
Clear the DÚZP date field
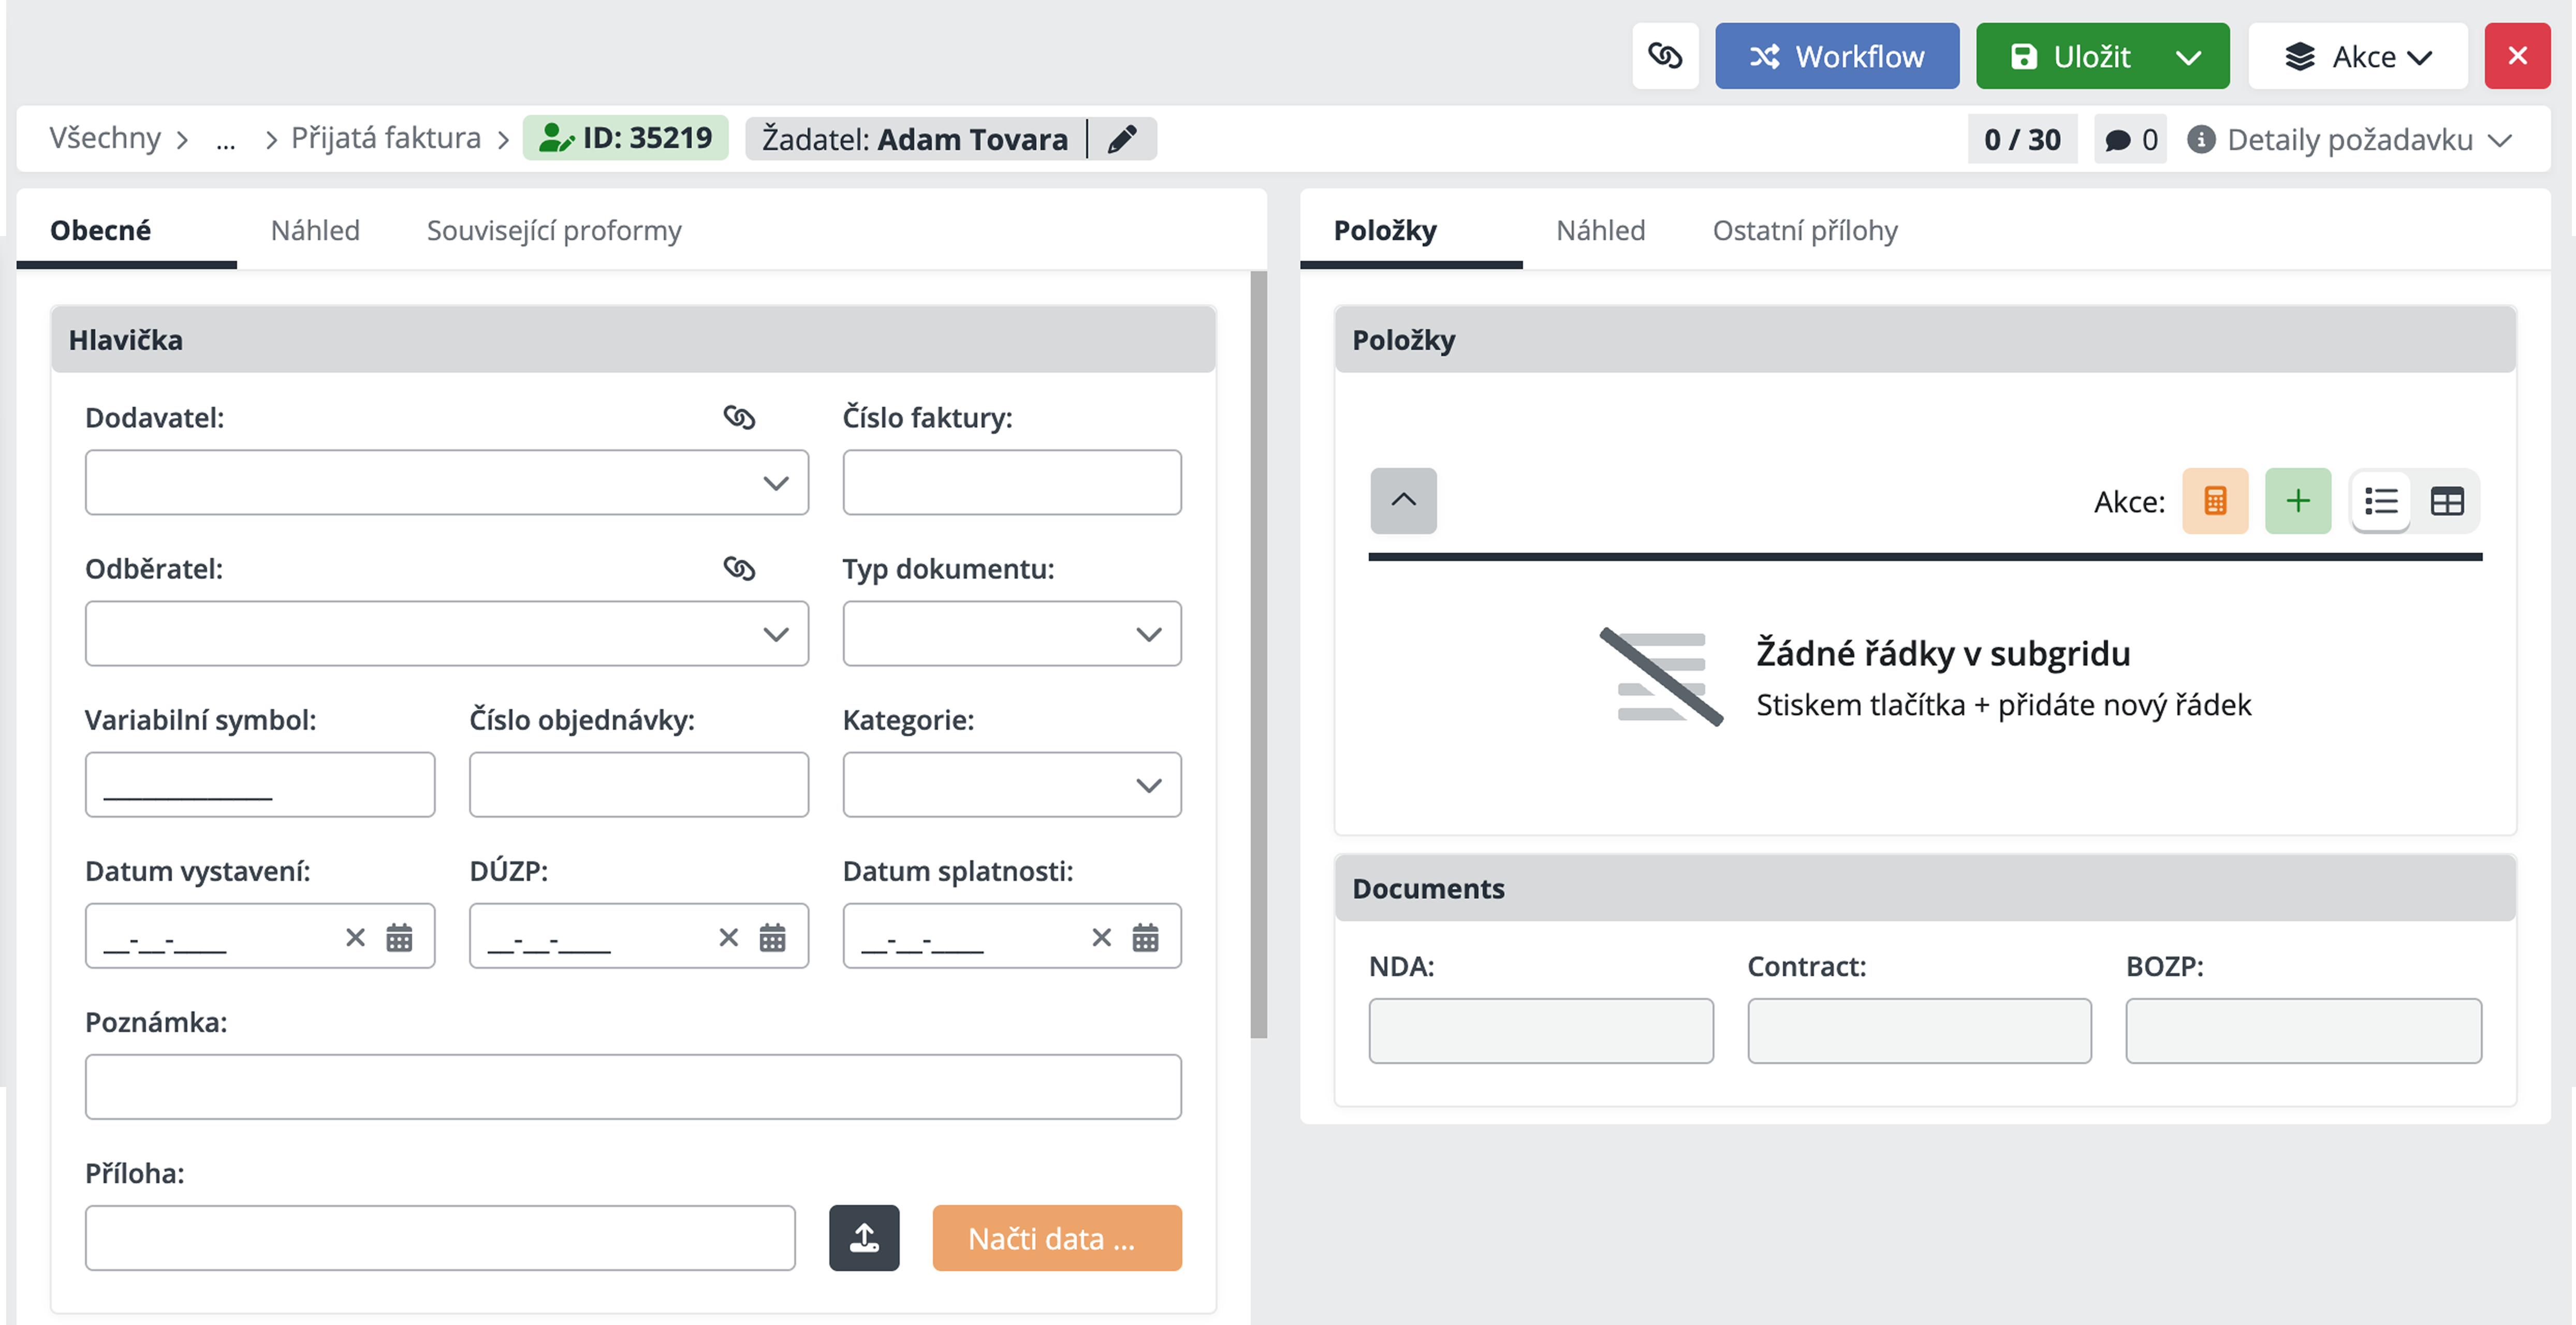click(x=728, y=937)
